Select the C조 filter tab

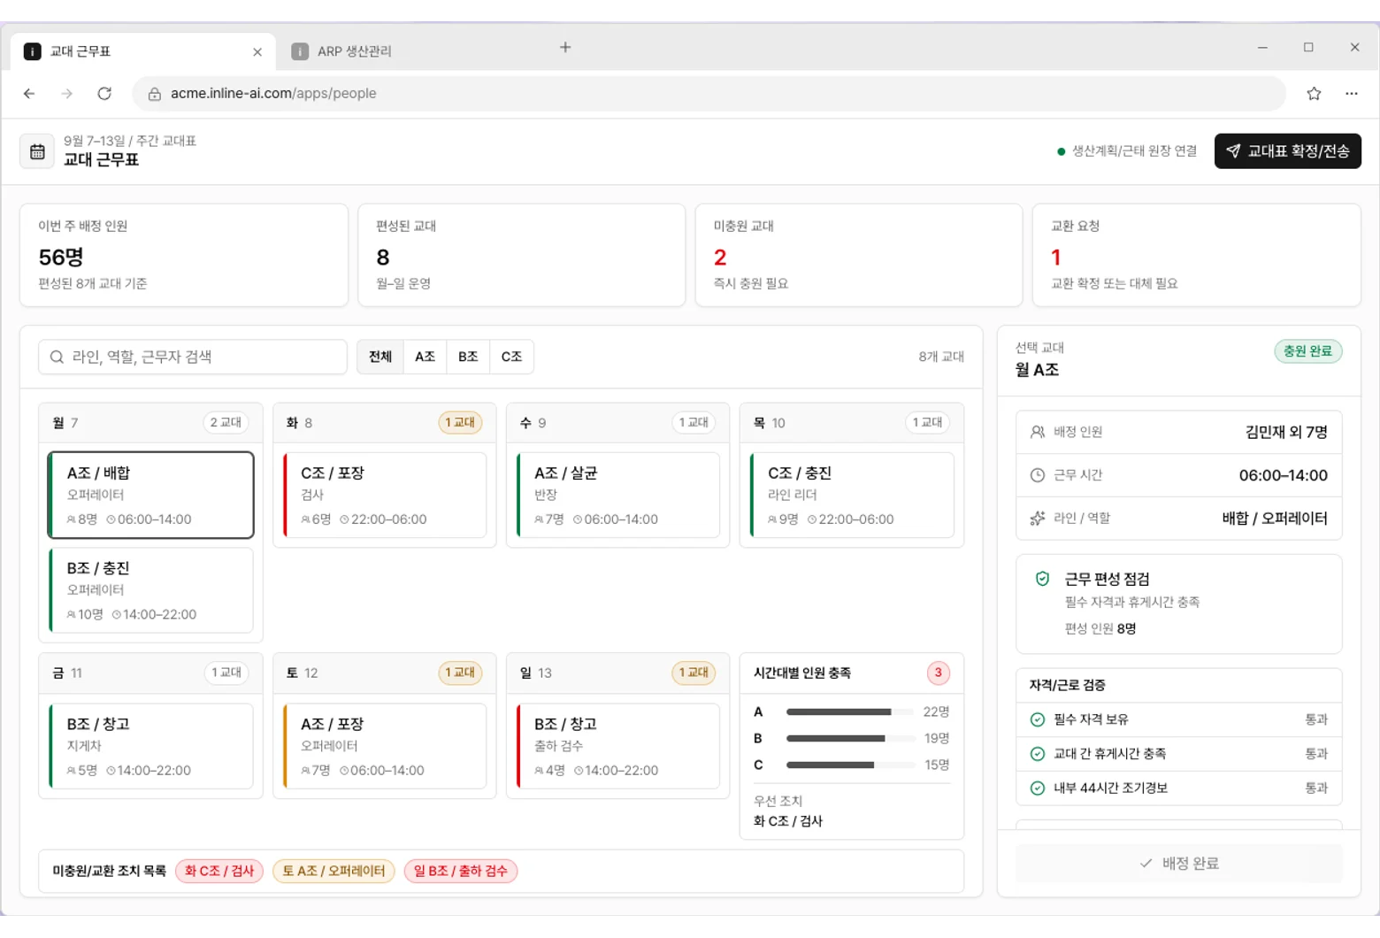point(511,357)
